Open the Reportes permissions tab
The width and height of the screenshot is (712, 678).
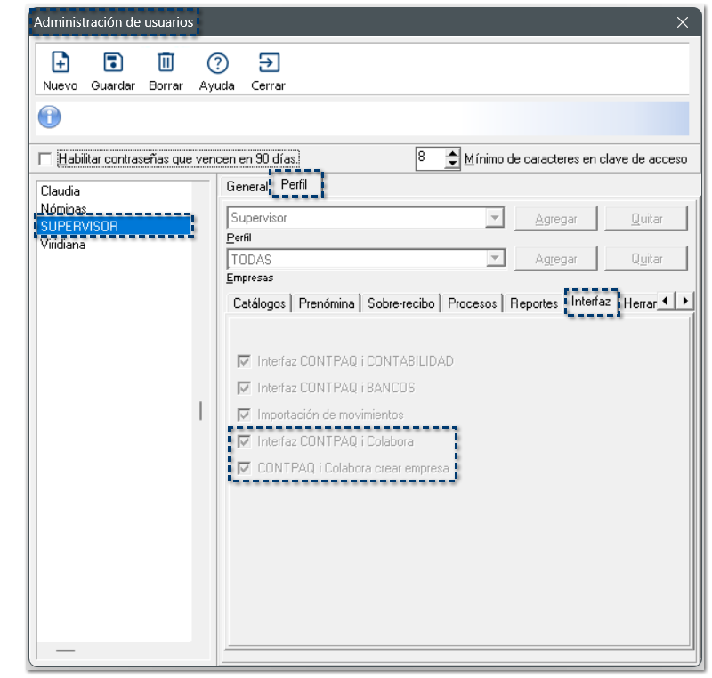pos(533,303)
